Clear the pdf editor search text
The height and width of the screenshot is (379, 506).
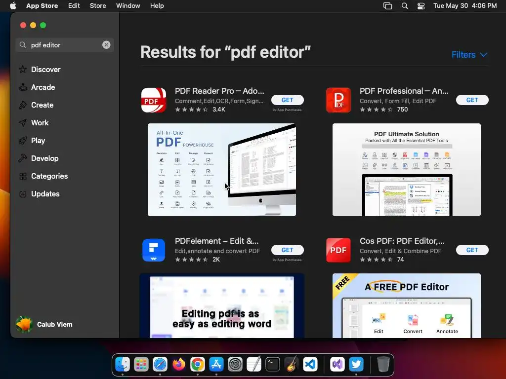(106, 45)
